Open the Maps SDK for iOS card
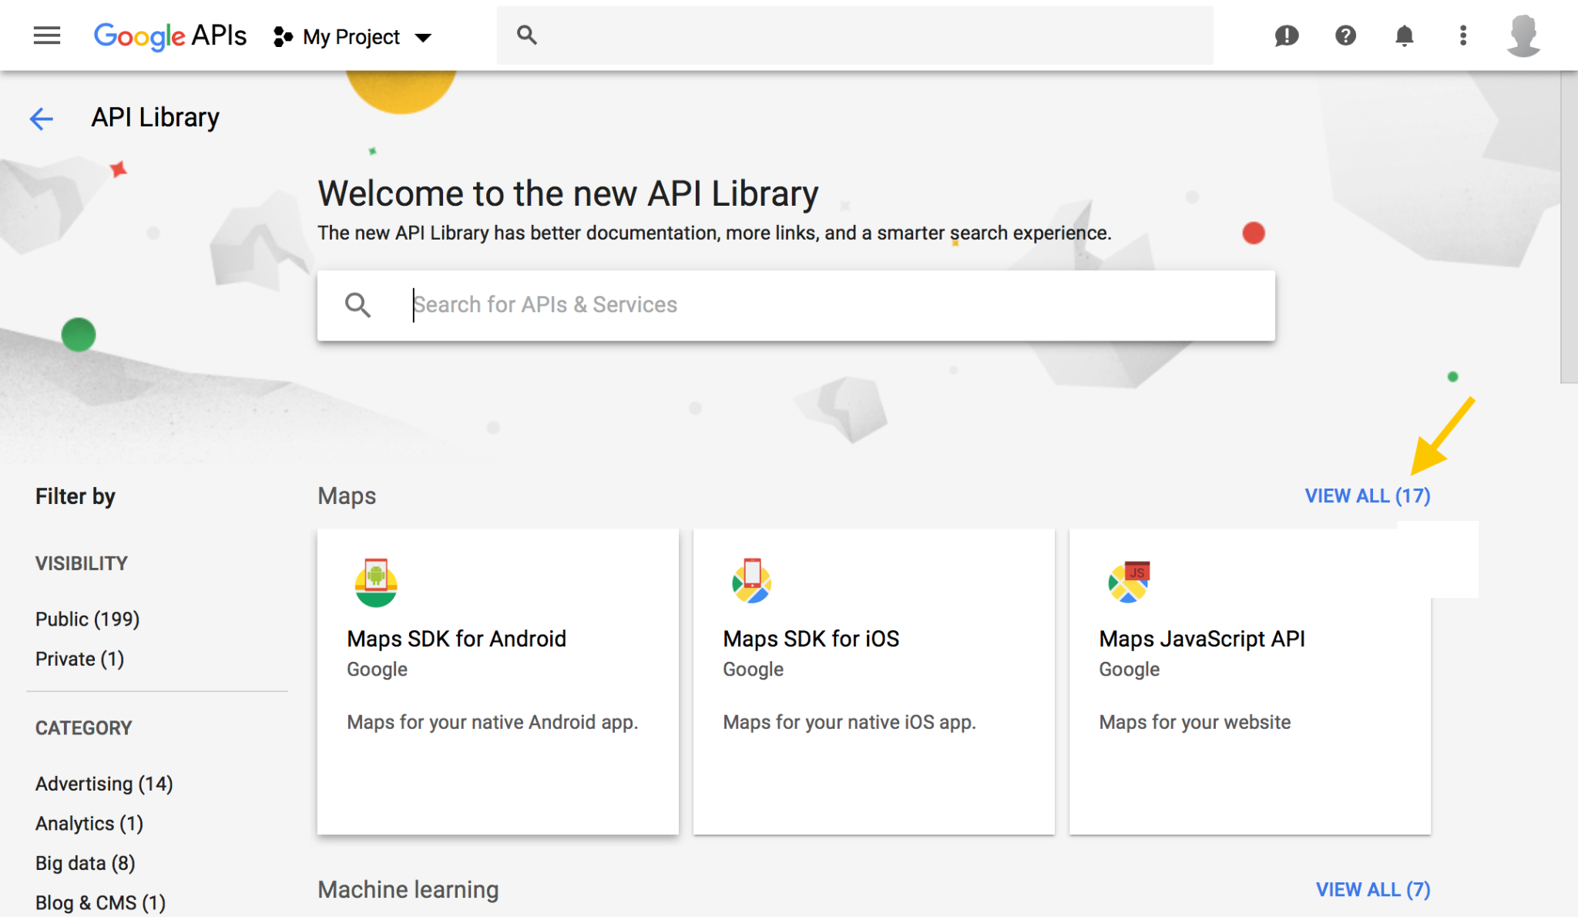 (874, 681)
